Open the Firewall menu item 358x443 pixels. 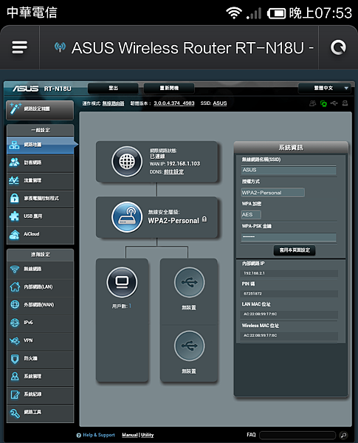point(40,359)
